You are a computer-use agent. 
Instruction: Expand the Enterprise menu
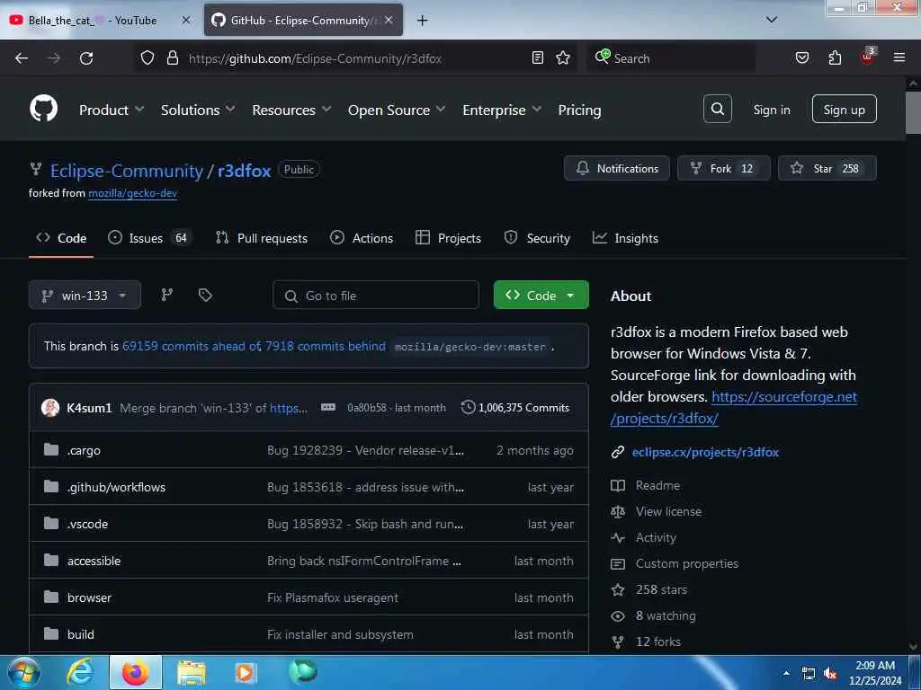(x=502, y=110)
